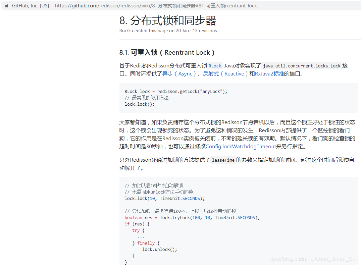Screen dimensions: 361x265
Task: Click the lock.unlock(); code line
Action: (x=160, y=249)
